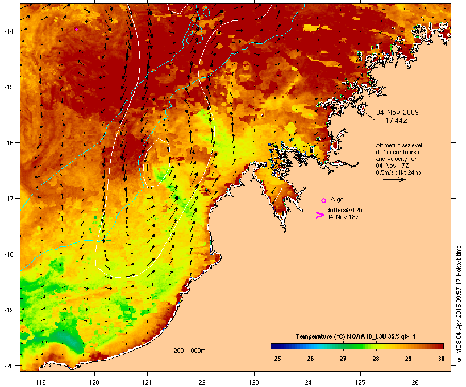466x387 pixels.
Task: Click the '04-Nov 18Z' drifter label
Action: click(343, 217)
